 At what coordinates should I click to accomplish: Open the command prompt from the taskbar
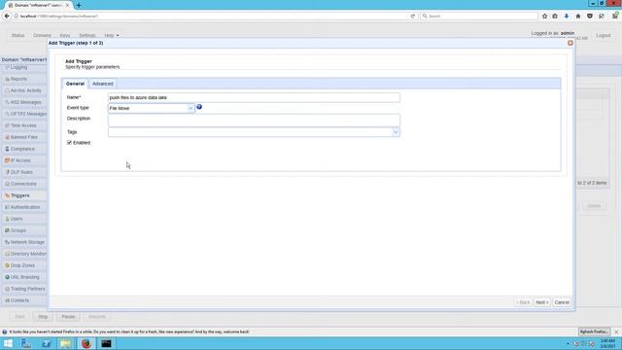coord(106,343)
